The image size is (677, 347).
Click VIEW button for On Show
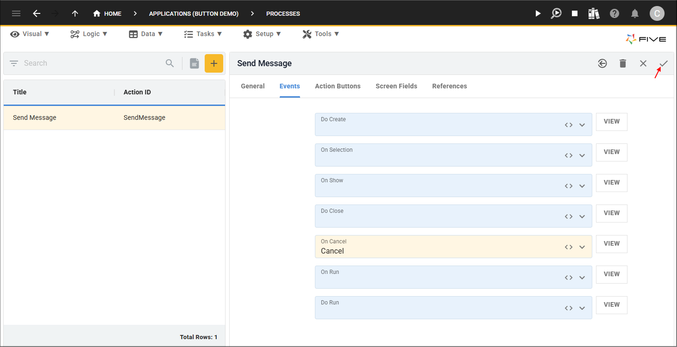[x=612, y=183]
